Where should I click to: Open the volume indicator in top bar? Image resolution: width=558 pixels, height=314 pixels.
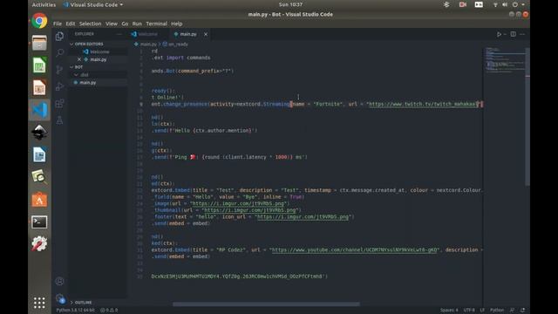coord(505,4)
